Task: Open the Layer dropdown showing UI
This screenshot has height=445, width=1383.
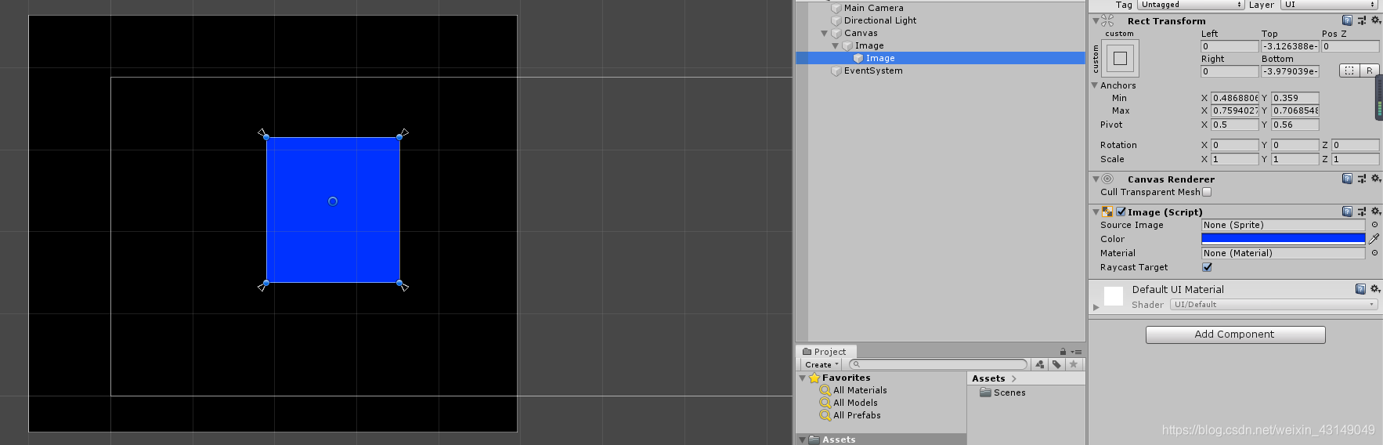Action: (1329, 5)
